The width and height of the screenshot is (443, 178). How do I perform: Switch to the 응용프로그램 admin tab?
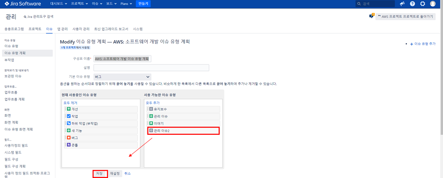[14, 29]
